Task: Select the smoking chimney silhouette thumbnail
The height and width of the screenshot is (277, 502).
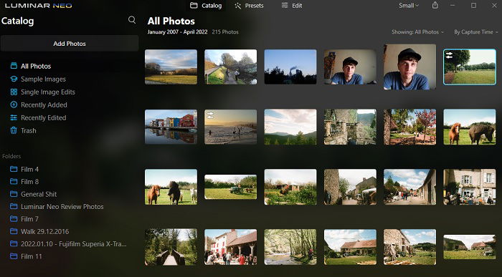Action: point(290,67)
